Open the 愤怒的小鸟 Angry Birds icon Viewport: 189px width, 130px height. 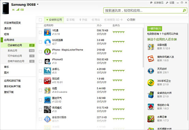151,107
